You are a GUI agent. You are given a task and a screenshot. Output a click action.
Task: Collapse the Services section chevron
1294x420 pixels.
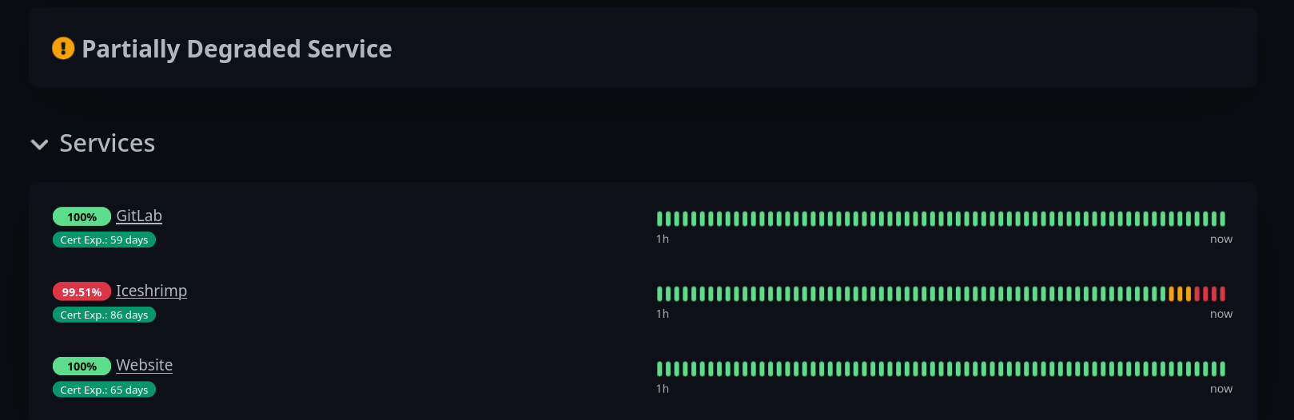39,145
